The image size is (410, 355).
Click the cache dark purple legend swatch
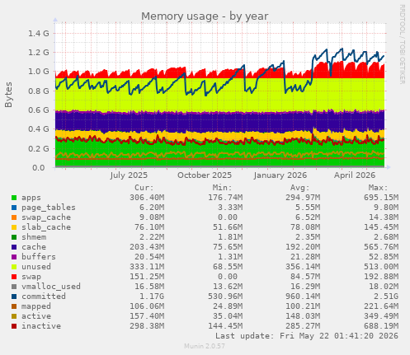point(14,247)
